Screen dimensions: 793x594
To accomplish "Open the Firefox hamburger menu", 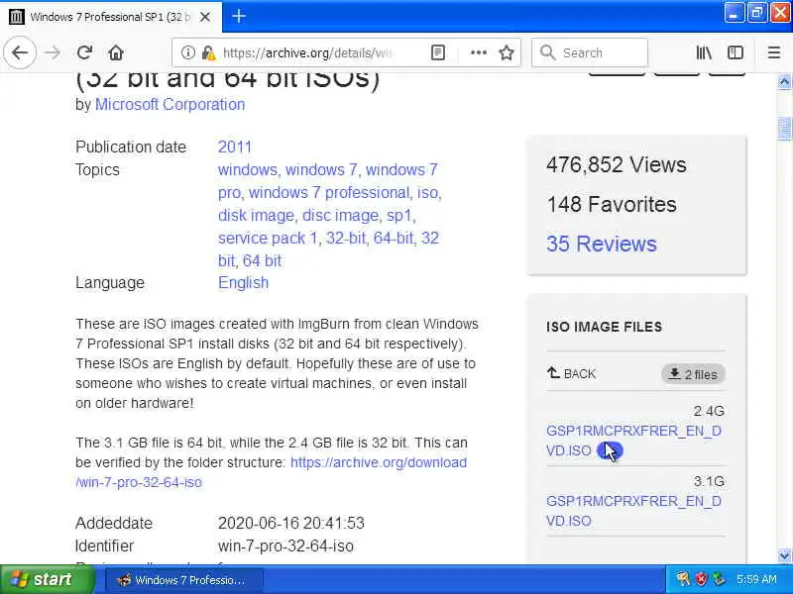I will point(774,52).
